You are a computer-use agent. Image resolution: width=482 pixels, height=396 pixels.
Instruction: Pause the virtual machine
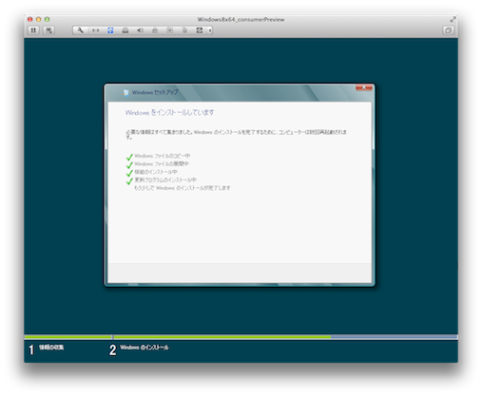[33, 30]
